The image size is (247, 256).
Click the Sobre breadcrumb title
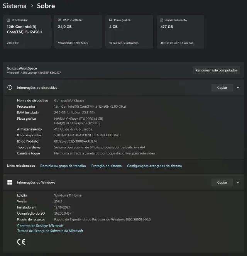coord(46,6)
